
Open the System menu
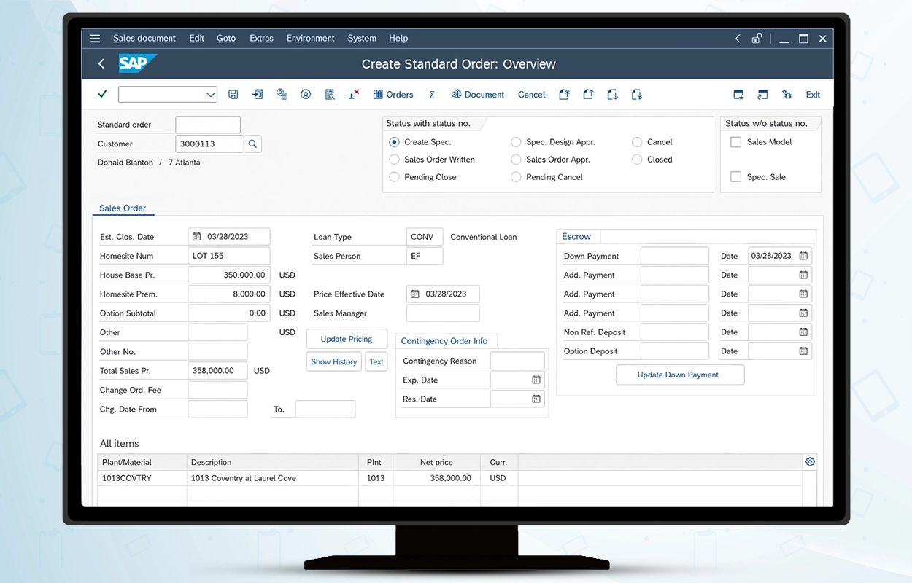362,39
